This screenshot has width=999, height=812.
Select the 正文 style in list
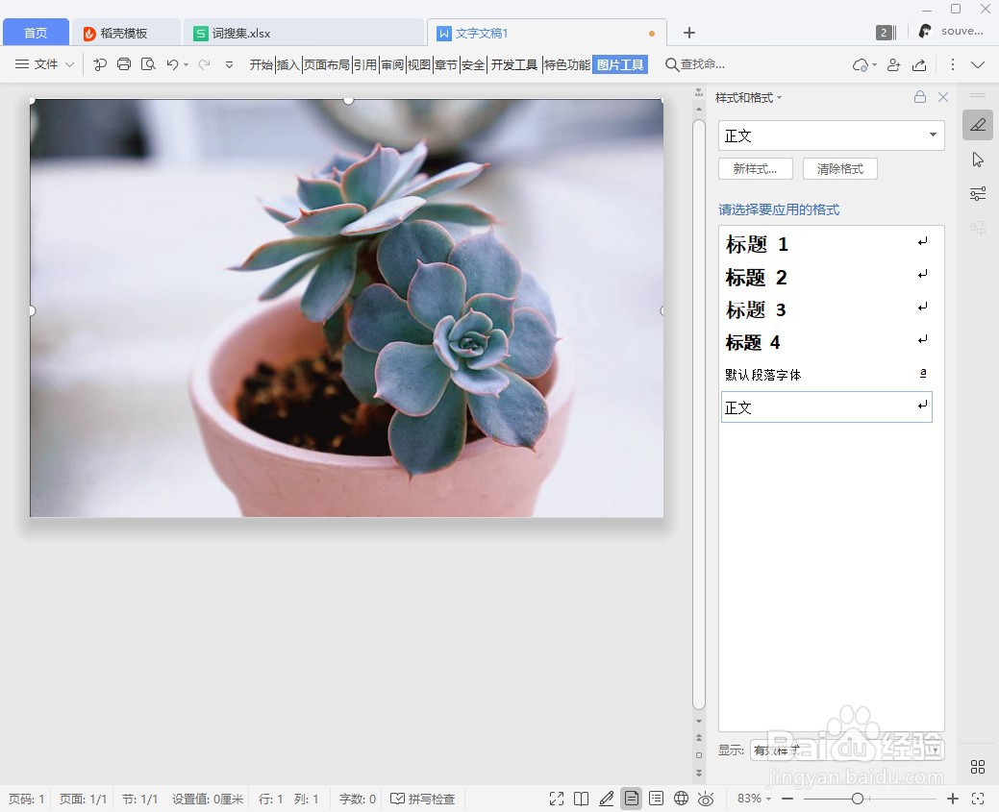click(x=826, y=406)
